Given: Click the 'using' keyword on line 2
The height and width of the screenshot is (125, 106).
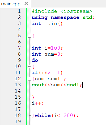Looking at the screenshot, I should 40,18.
